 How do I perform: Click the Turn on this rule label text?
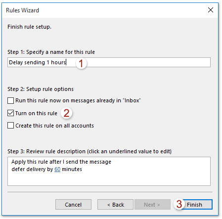(x=36, y=113)
